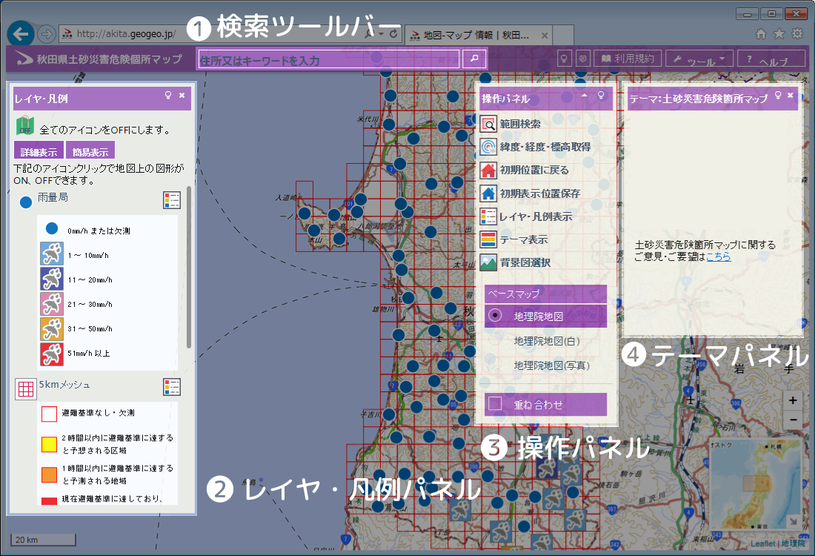Open the Leaflet attribution link
815x556 pixels.
coord(763,543)
